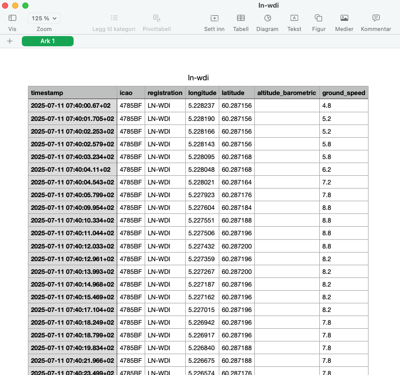Click the Pivottabell toolbar icon
This screenshot has width=400, height=375.
[x=157, y=18]
